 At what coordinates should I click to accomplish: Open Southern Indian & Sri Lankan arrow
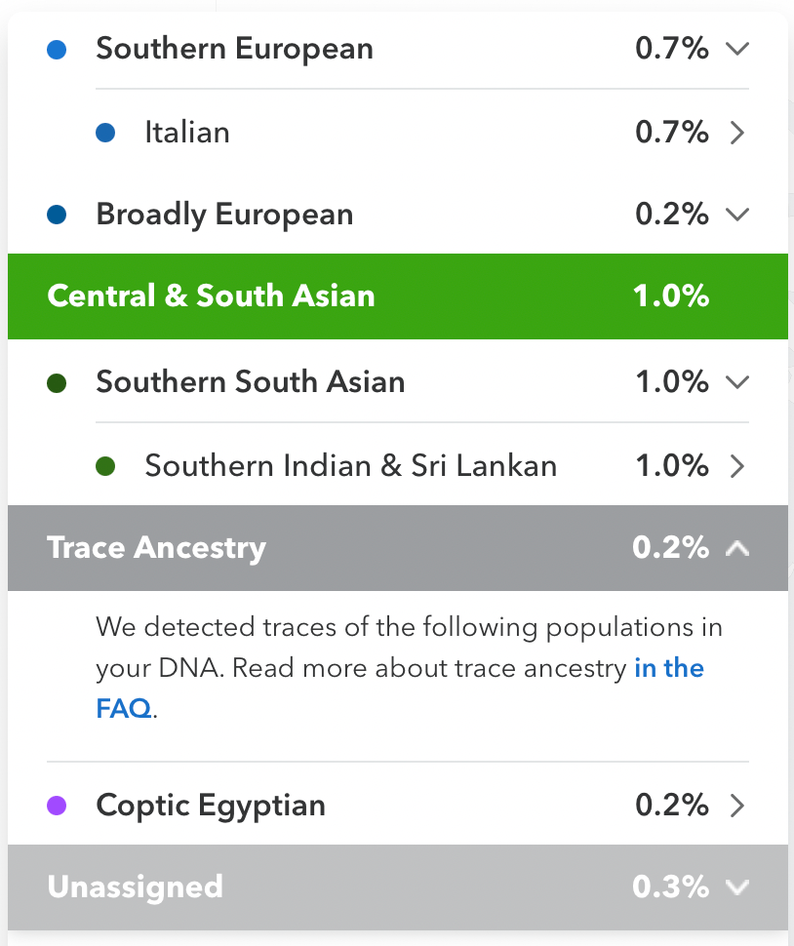pyautogui.click(x=737, y=466)
